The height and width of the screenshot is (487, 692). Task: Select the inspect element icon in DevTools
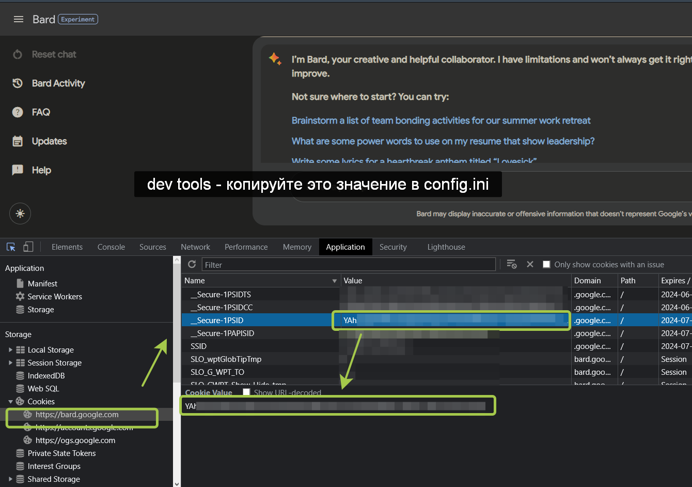10,247
